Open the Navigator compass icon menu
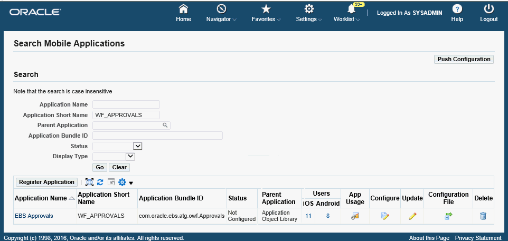Screen dimensions: 508x241 click(222, 8)
